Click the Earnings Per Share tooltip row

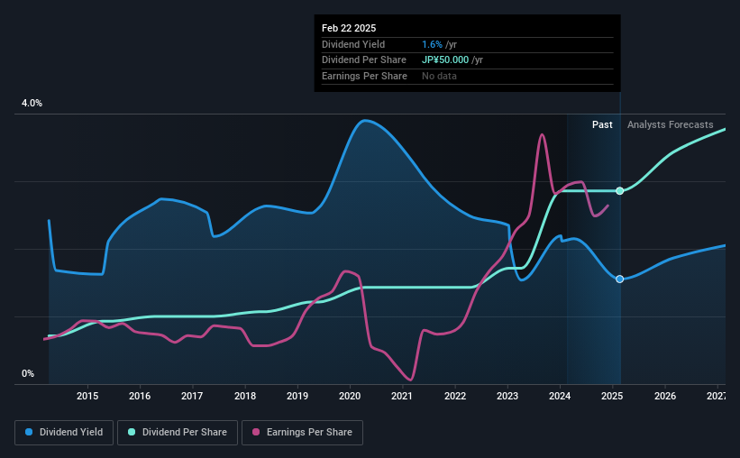point(467,76)
